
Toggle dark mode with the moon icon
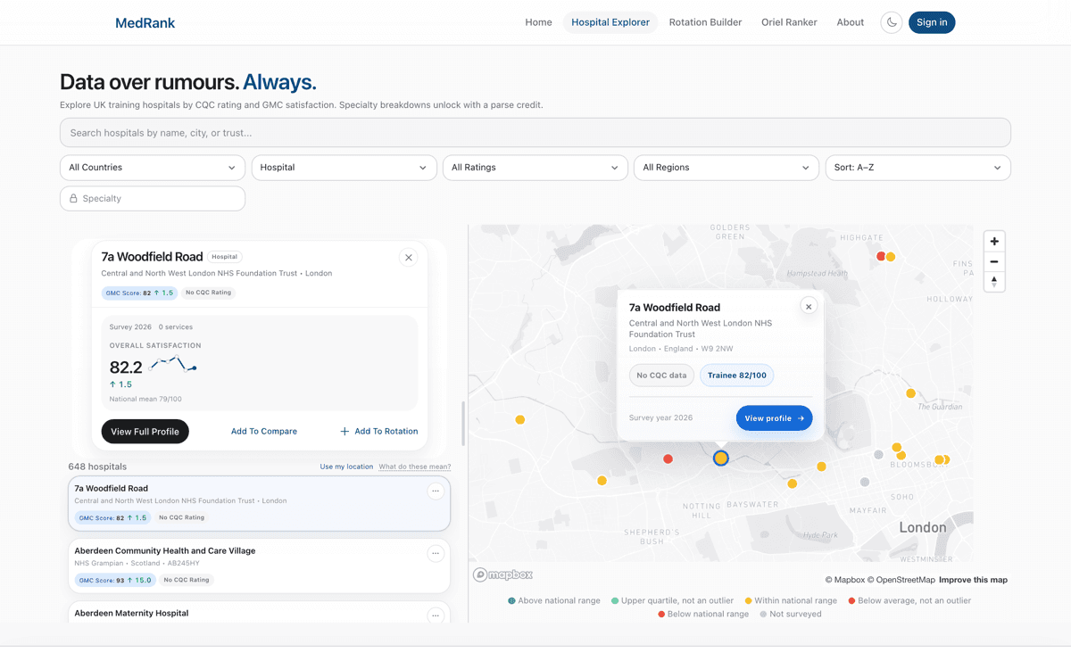pos(891,22)
